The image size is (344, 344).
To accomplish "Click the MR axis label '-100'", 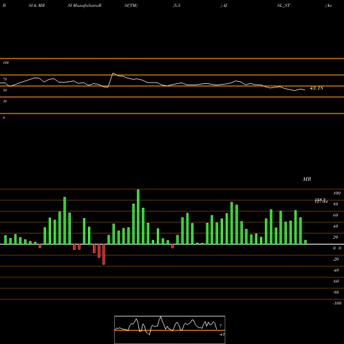I will pyautogui.click(x=336, y=303).
